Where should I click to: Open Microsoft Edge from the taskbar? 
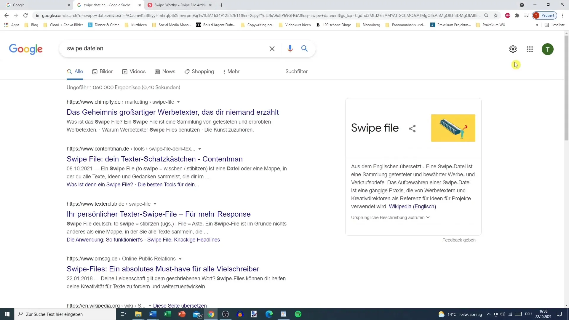click(x=269, y=314)
